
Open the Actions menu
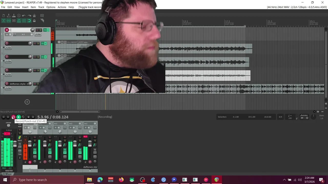[x=62, y=7]
